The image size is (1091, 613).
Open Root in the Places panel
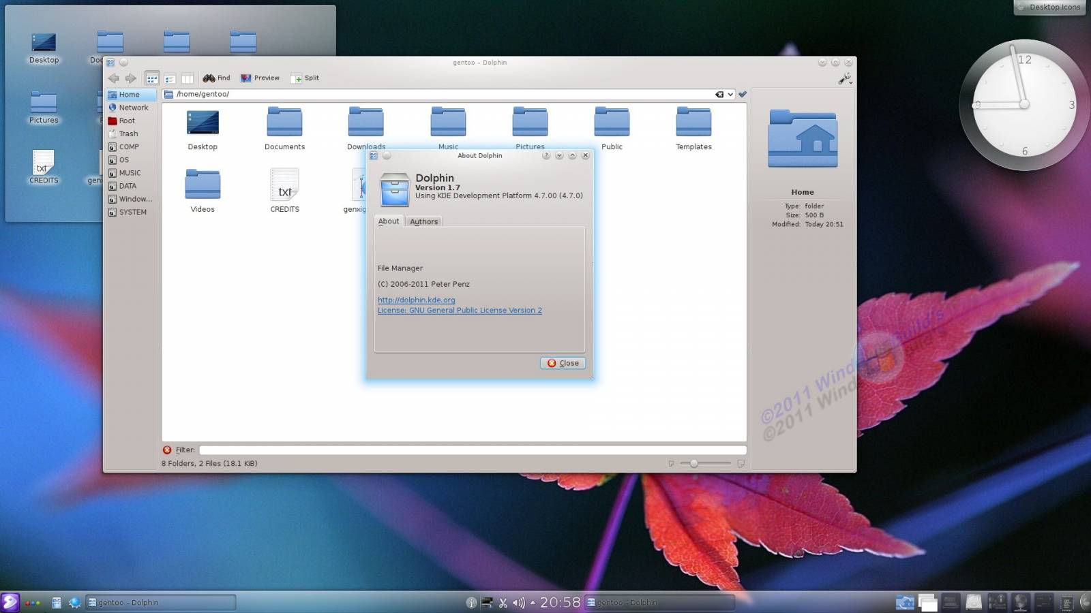pyautogui.click(x=132, y=121)
